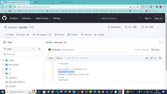View the file History

point(156,50)
